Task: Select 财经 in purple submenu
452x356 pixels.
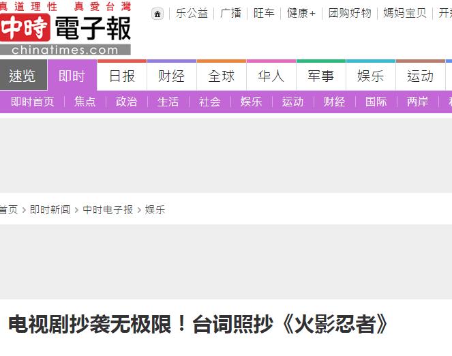Action: click(334, 102)
